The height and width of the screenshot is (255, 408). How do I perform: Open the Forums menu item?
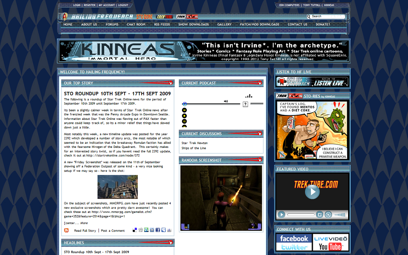(112, 25)
